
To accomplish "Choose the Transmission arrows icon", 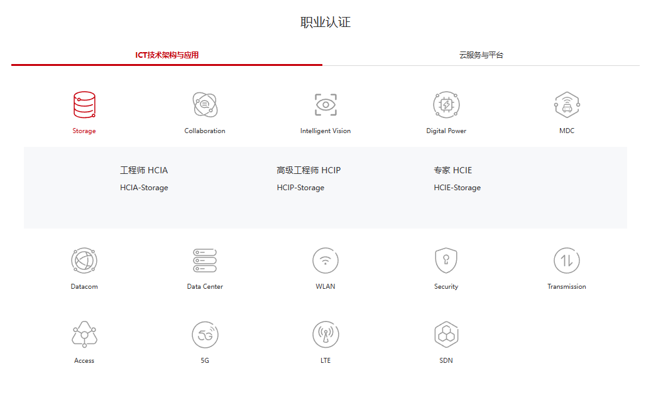I will 567,260.
